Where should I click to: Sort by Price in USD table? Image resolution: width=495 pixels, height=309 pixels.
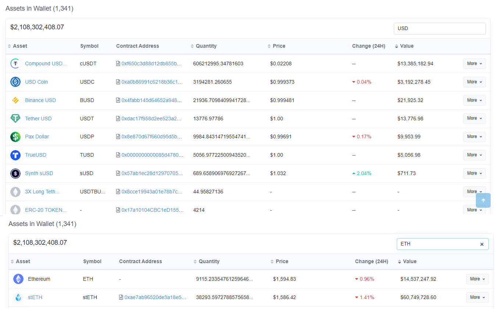click(276, 46)
